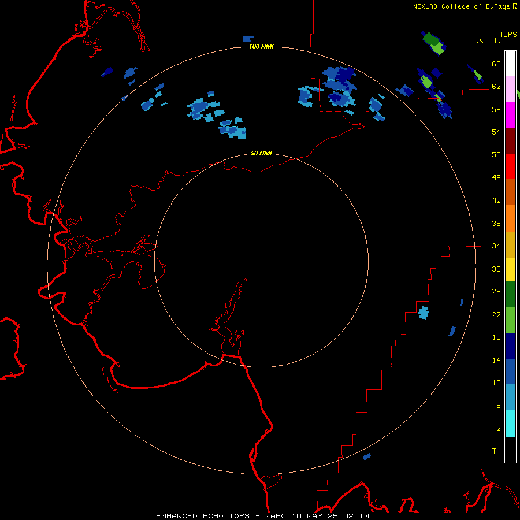Click the magenta color band near 58

coord(510,115)
